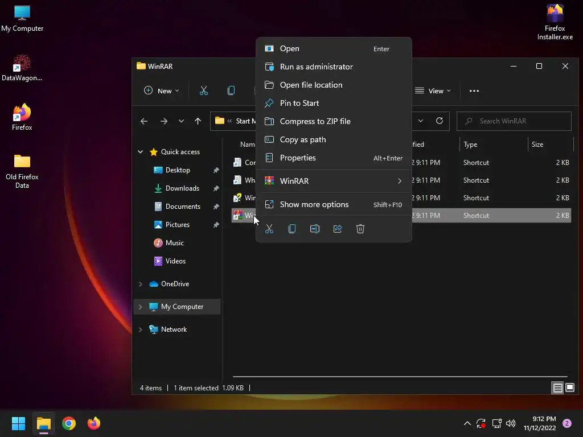Click the Rename icon in context menu
This screenshot has width=583, height=437.
tap(314, 229)
